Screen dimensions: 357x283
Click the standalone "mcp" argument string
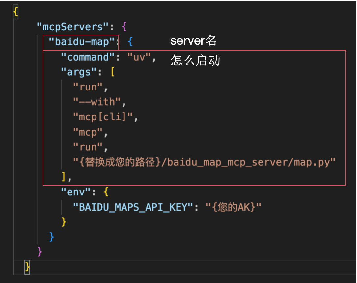pyautogui.click(x=88, y=132)
